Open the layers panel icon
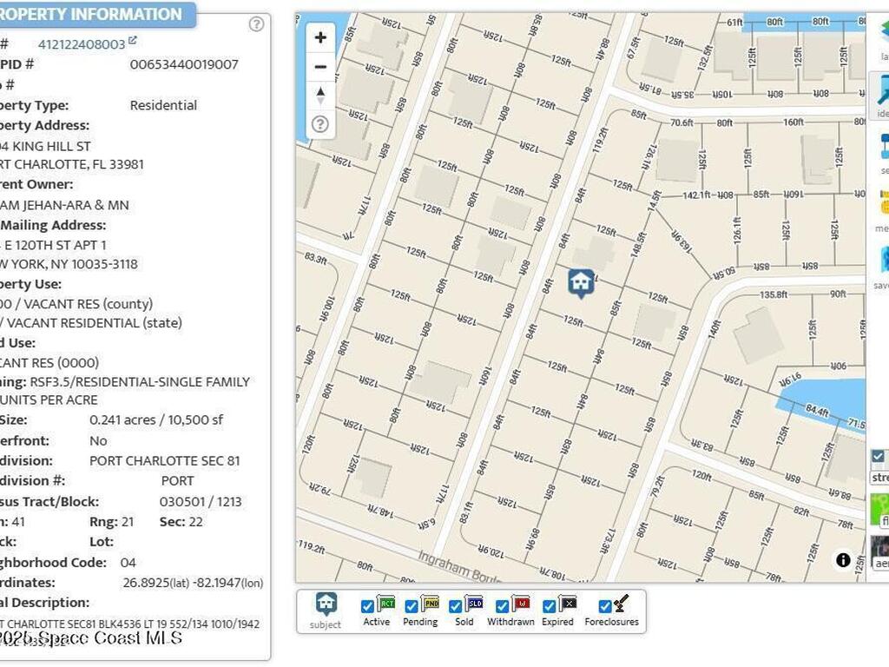The height and width of the screenshot is (667, 889). click(x=880, y=36)
